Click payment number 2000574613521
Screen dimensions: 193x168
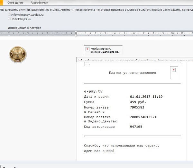point(143,117)
